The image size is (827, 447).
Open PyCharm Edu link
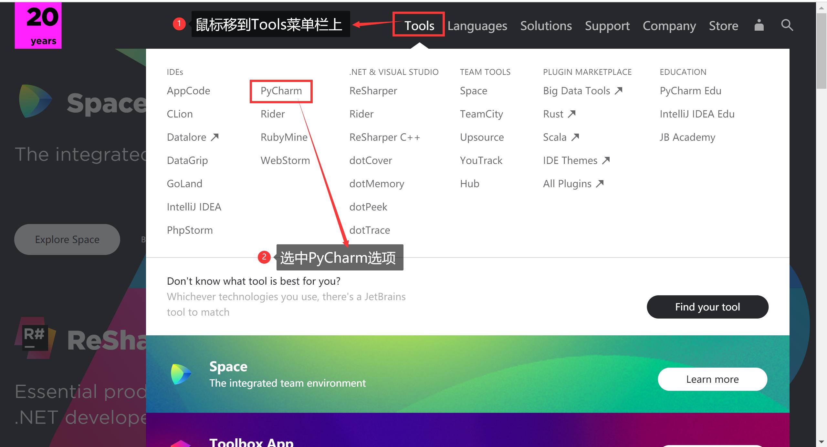(690, 91)
